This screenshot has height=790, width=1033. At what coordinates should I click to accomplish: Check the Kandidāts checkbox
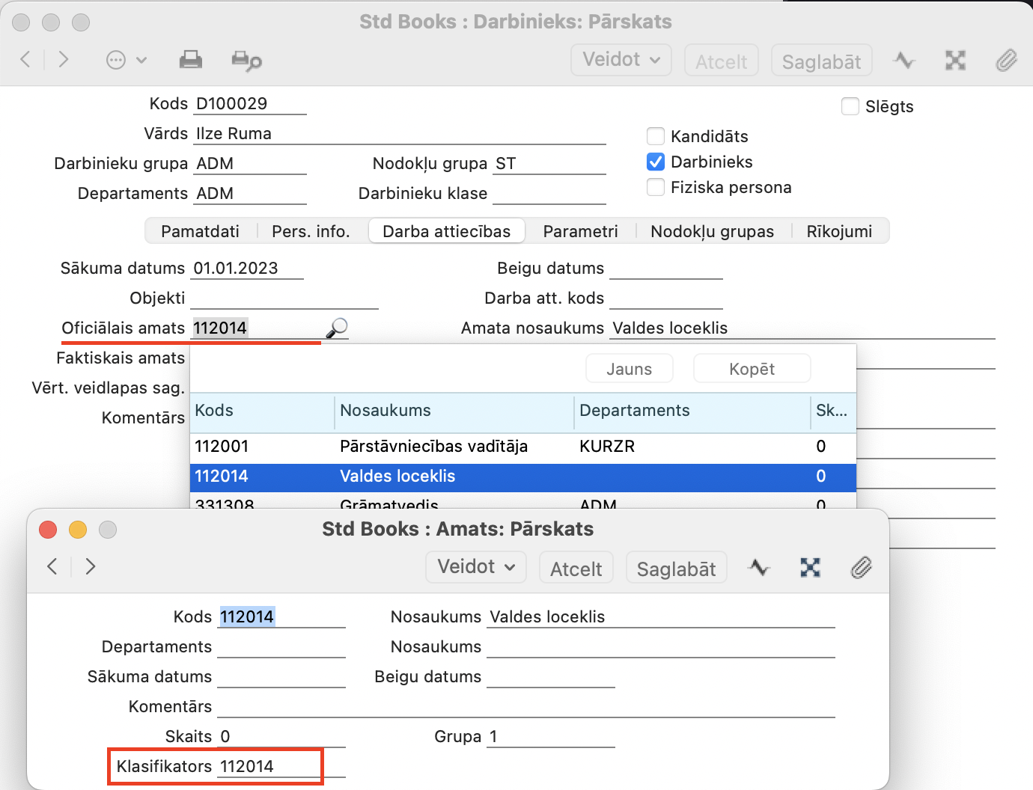tap(656, 136)
